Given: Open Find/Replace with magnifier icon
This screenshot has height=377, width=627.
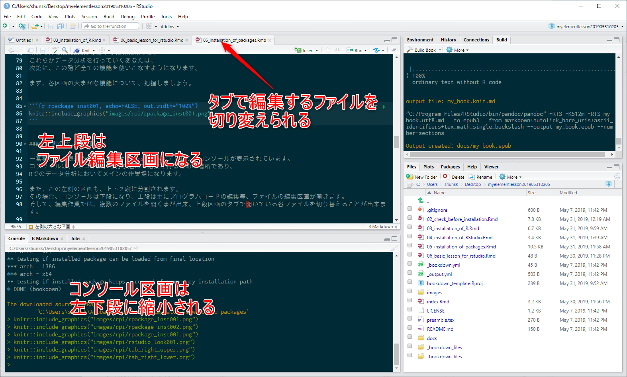Looking at the screenshot, I should (65, 50).
